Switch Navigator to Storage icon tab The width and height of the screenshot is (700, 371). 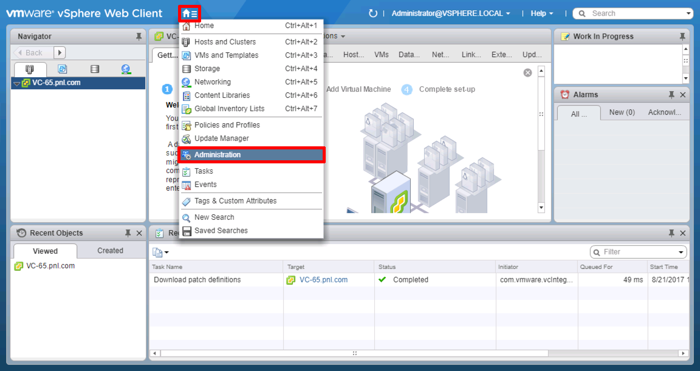[95, 69]
